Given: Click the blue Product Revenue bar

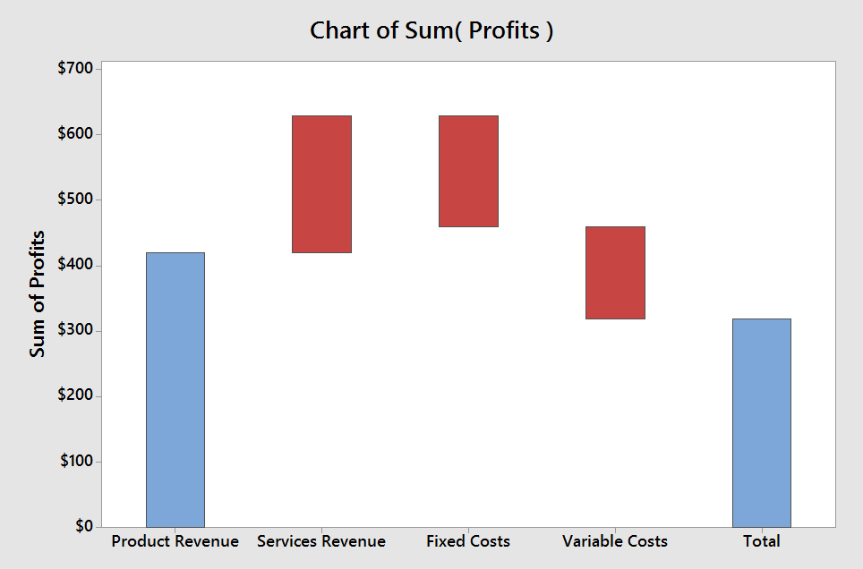Looking at the screenshot, I should click(175, 389).
